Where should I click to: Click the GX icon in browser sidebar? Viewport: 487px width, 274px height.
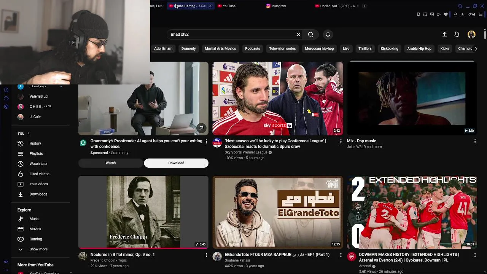click(x=6, y=262)
